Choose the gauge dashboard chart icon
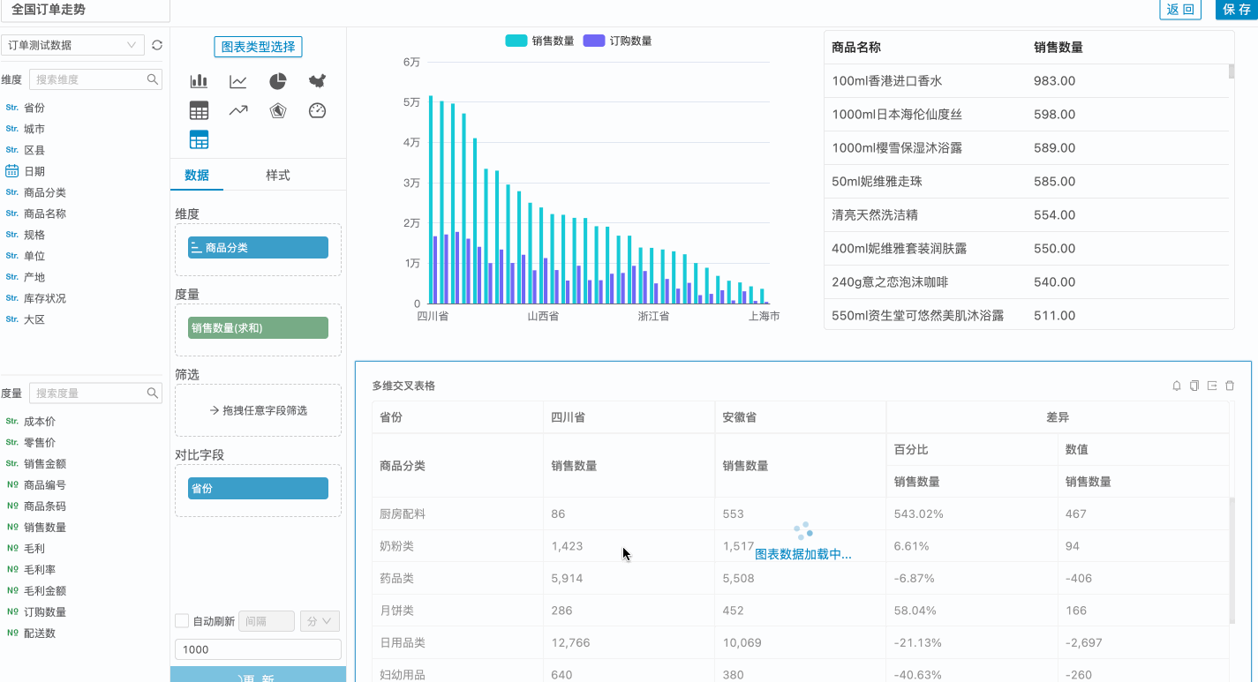The height and width of the screenshot is (682, 1258). [x=318, y=110]
